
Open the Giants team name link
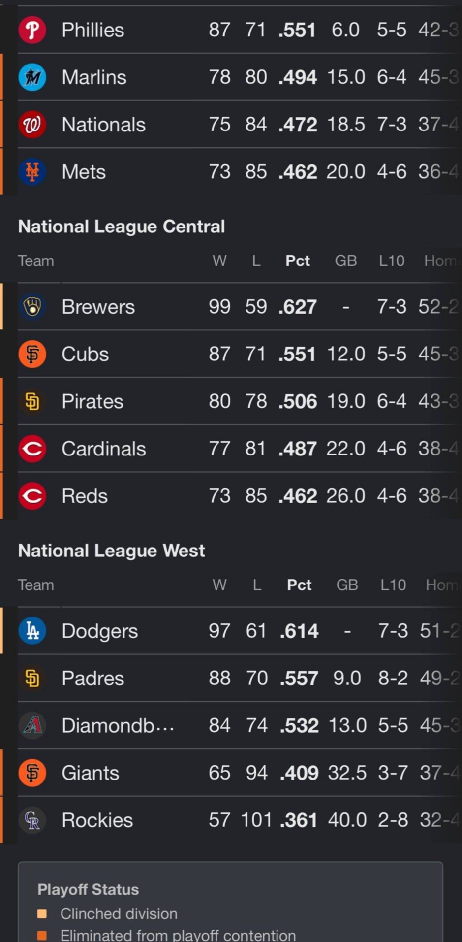tap(90, 773)
